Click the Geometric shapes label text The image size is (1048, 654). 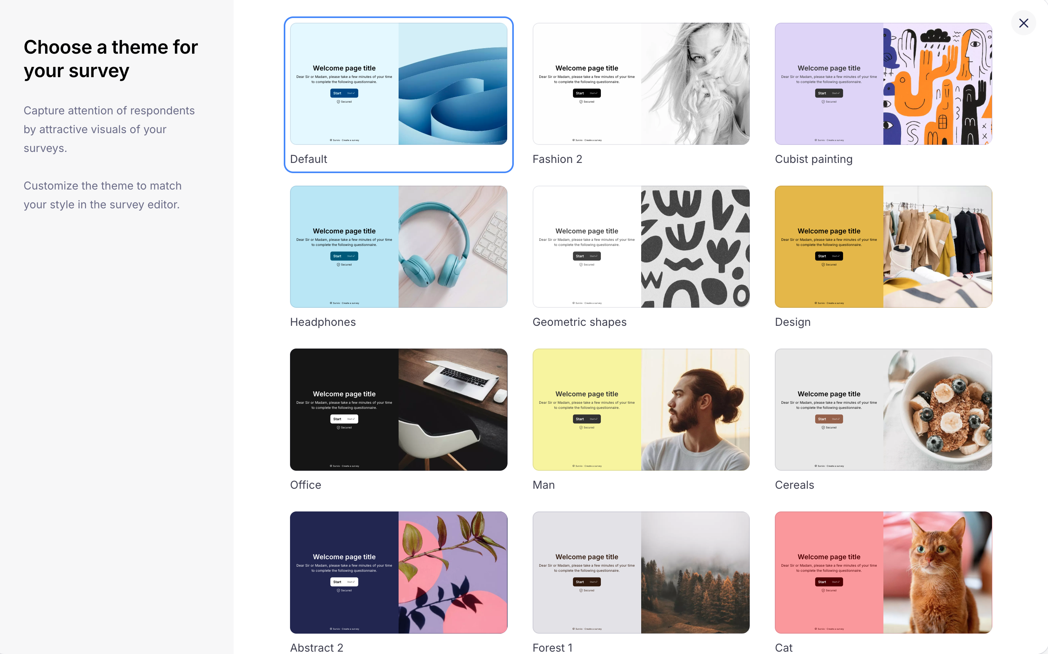(x=579, y=322)
